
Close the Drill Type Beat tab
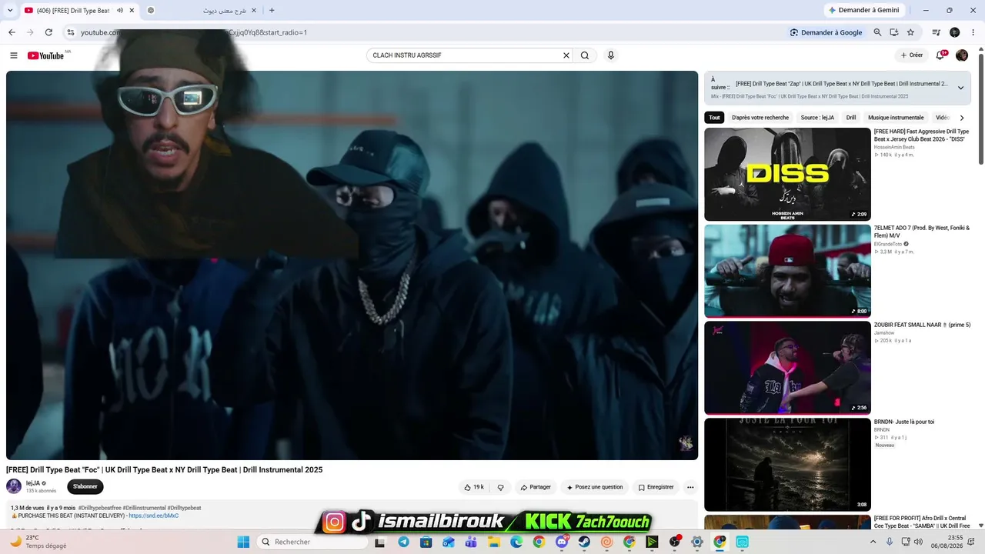click(132, 10)
